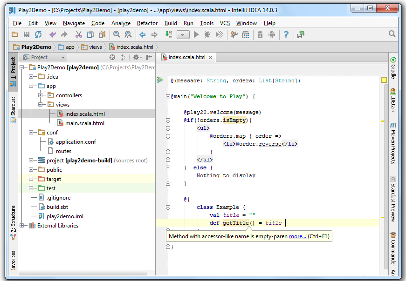The height and width of the screenshot is (281, 406).
Task: Collapse the conf folder node
Action: (x=31, y=133)
